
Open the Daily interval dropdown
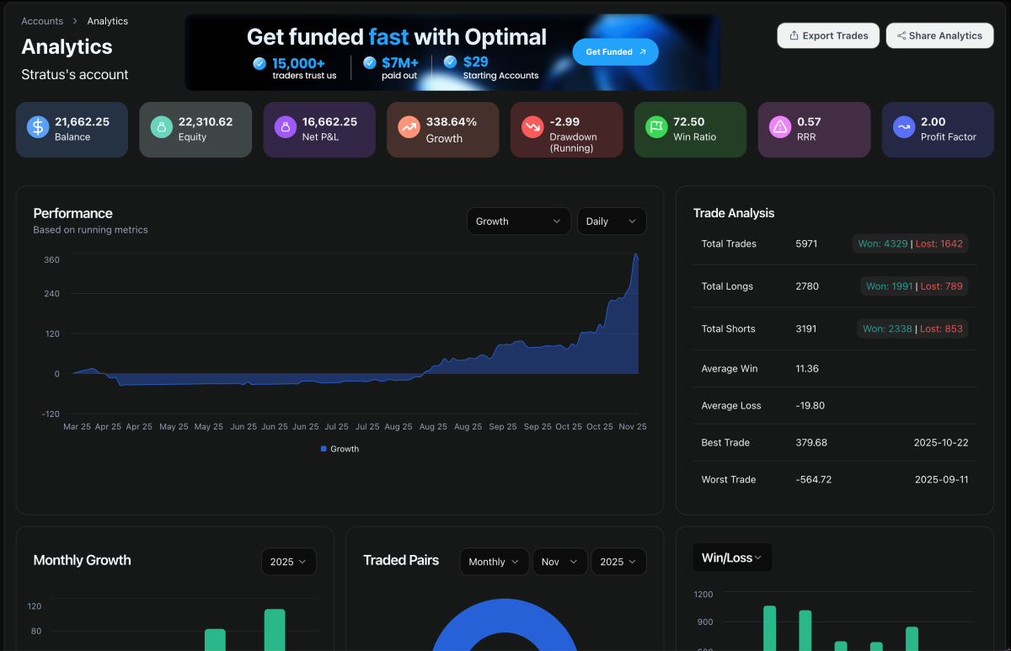(x=612, y=221)
